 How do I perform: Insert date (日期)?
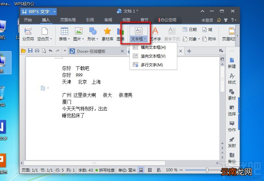(189, 30)
